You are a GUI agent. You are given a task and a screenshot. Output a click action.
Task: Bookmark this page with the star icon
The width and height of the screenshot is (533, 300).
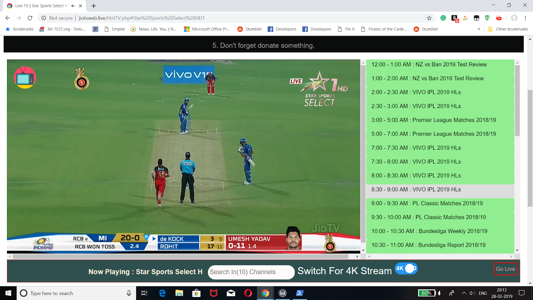[429, 18]
